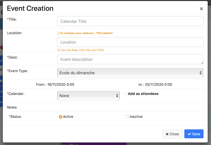211x145 pixels.
Task: Click the description textarea resize handle
Action: coord(202,63)
